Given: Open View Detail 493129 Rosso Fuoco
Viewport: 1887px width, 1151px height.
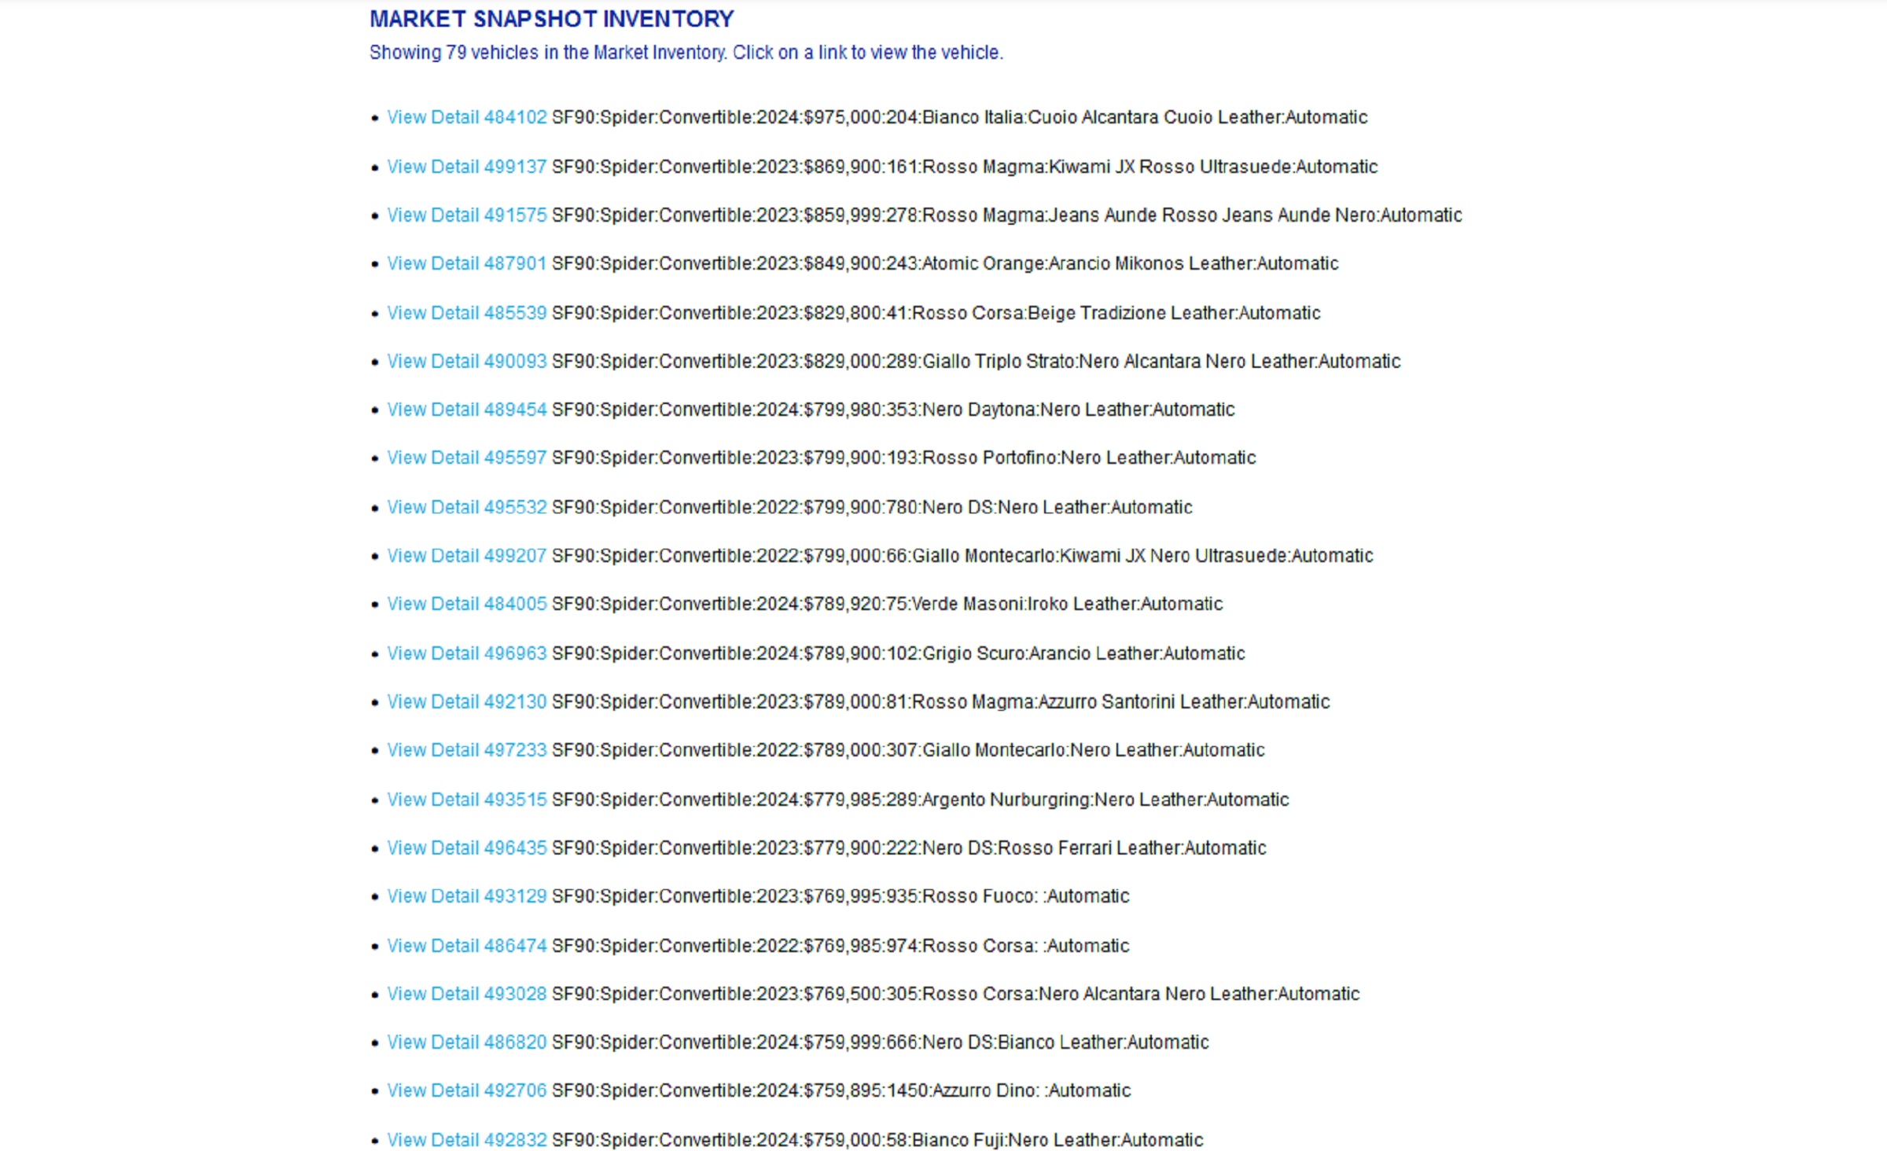Looking at the screenshot, I should [x=466, y=896].
